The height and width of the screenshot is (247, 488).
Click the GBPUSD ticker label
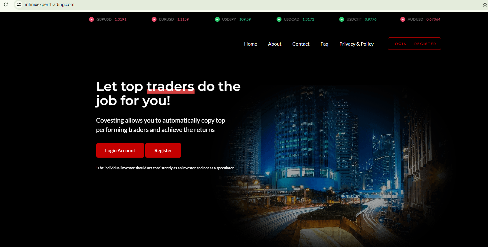[x=104, y=19]
